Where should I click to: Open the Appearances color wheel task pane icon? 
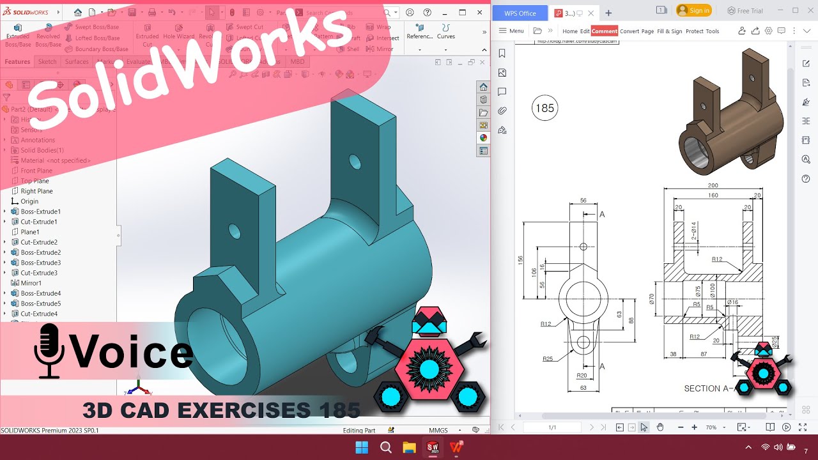tap(483, 137)
